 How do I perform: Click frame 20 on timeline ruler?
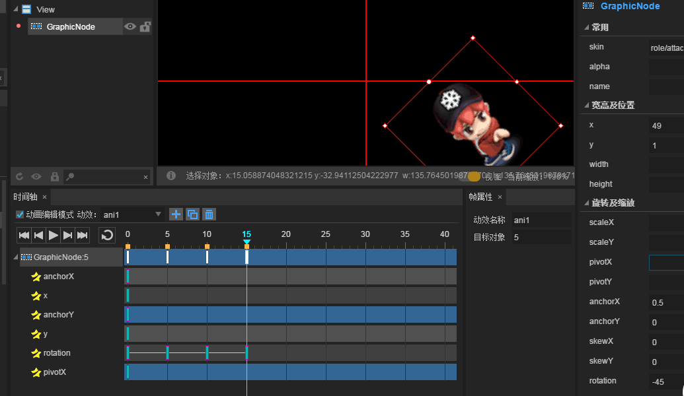285,234
